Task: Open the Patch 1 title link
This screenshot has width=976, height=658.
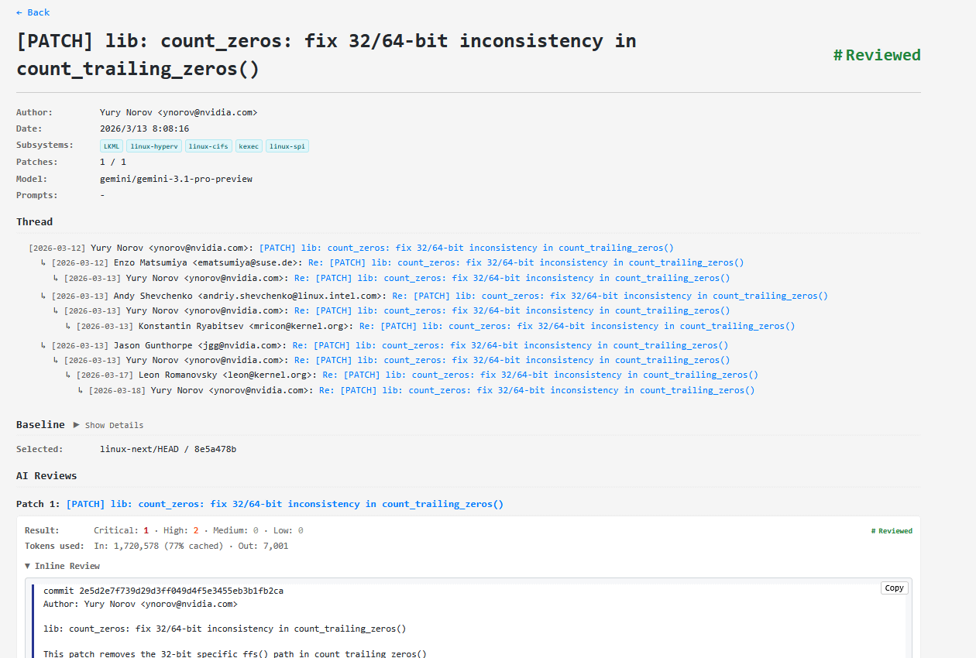Action: coord(284,504)
